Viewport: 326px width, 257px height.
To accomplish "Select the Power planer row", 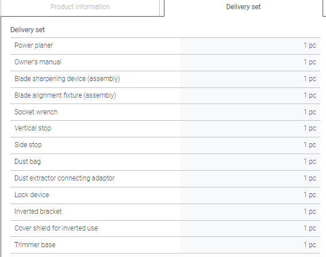I will pos(165,46).
